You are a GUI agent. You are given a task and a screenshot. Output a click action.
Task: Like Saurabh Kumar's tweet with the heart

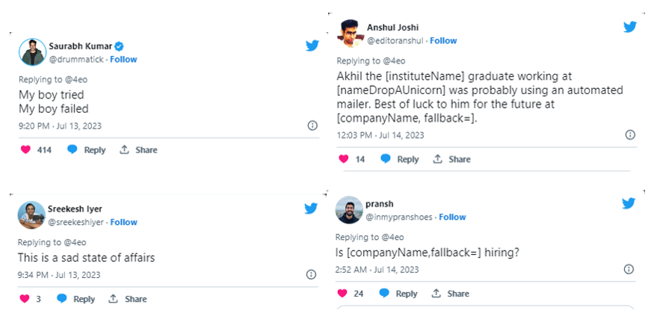click(x=25, y=150)
